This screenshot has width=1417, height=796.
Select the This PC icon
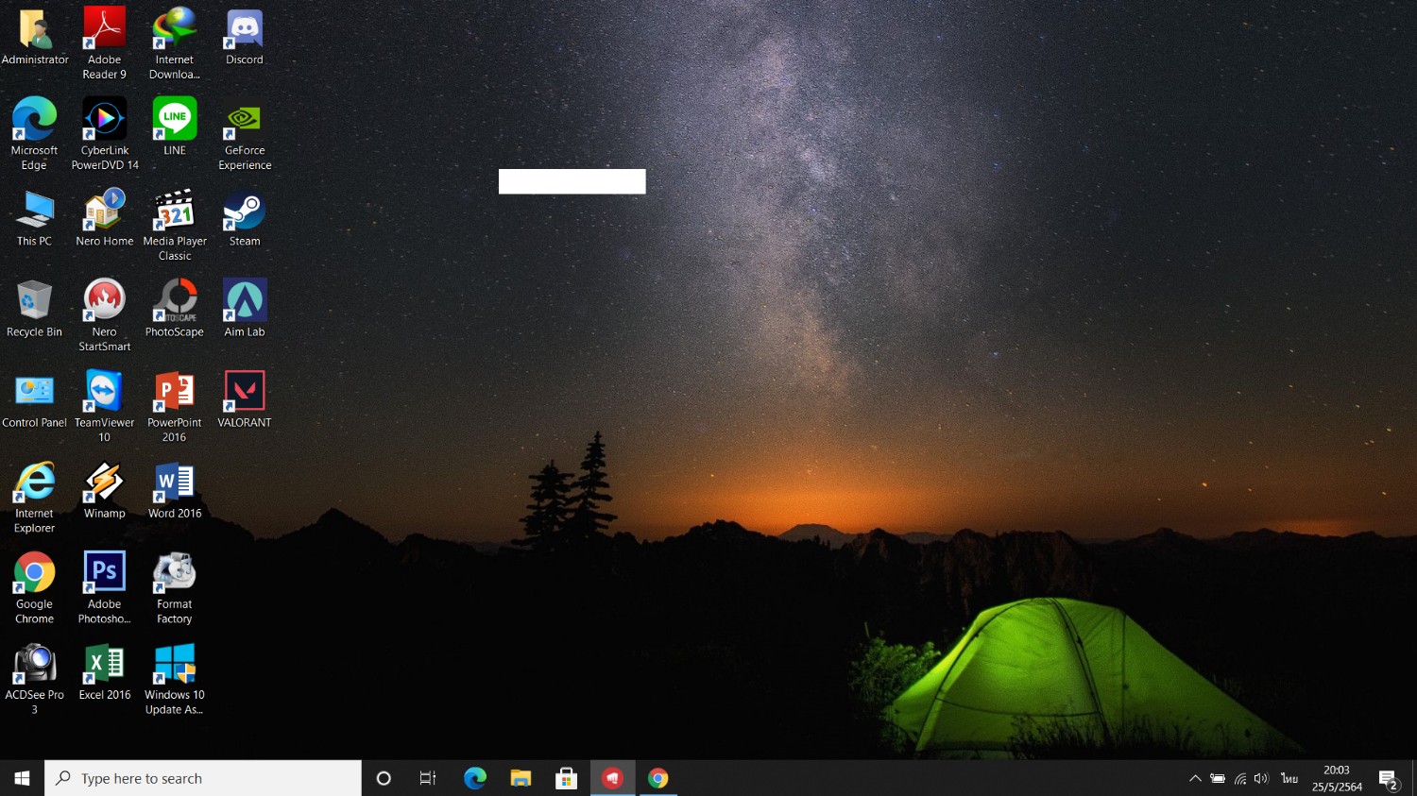pyautogui.click(x=35, y=218)
